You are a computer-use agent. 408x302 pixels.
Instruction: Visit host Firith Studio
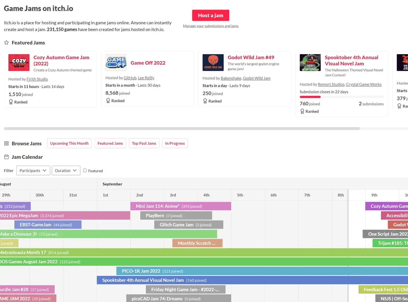tap(37, 79)
